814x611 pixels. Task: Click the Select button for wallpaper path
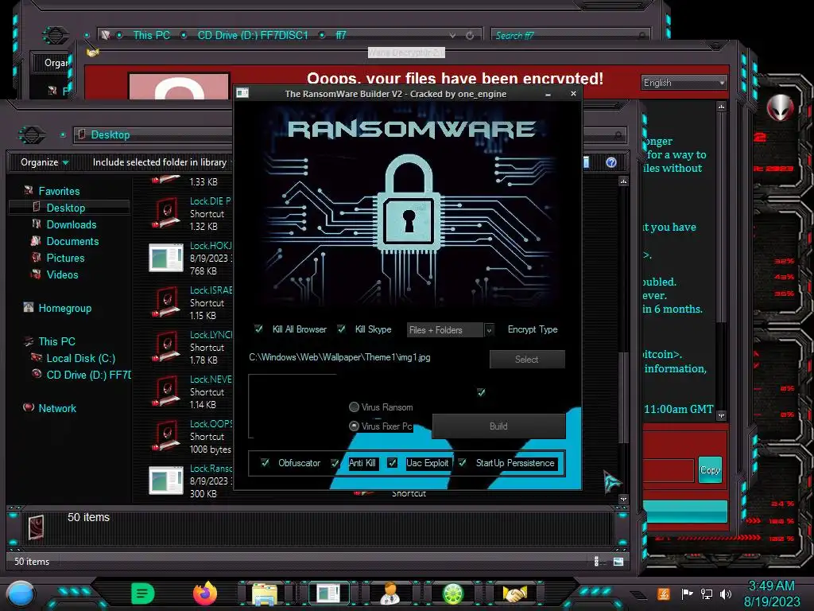(x=527, y=359)
